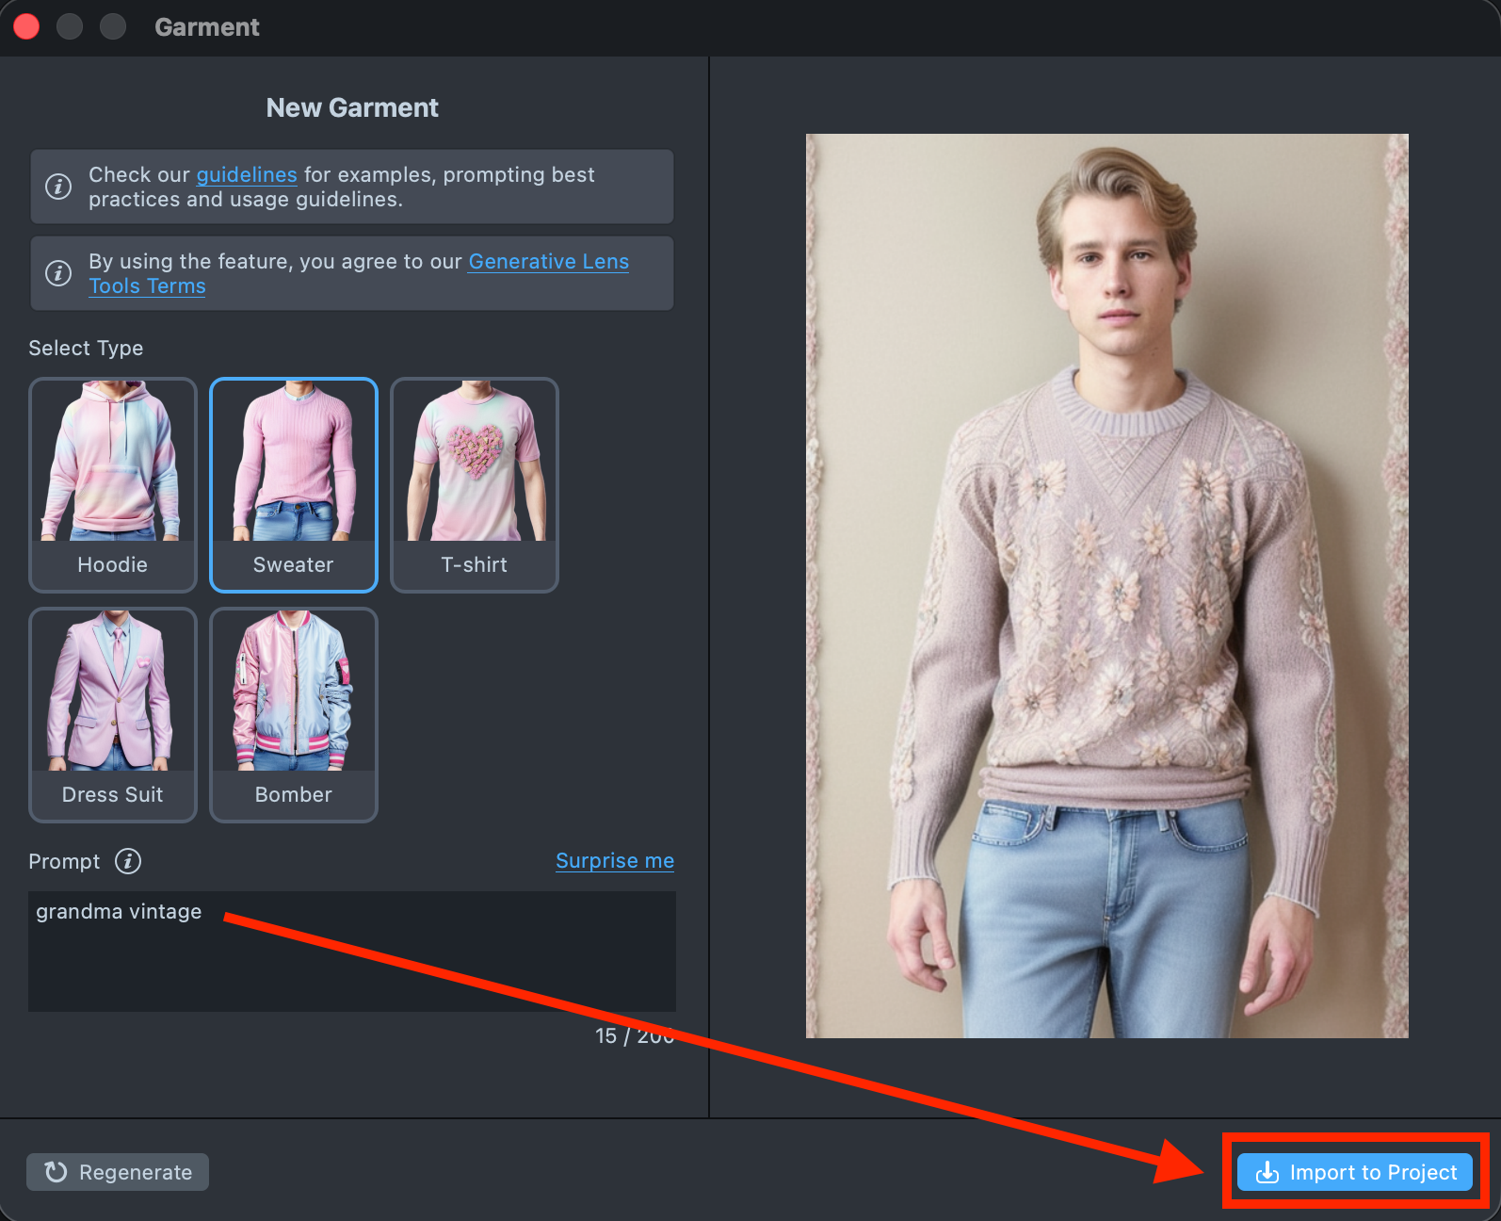Click the generated sweater preview image
This screenshot has width=1501, height=1221.
[1106, 586]
